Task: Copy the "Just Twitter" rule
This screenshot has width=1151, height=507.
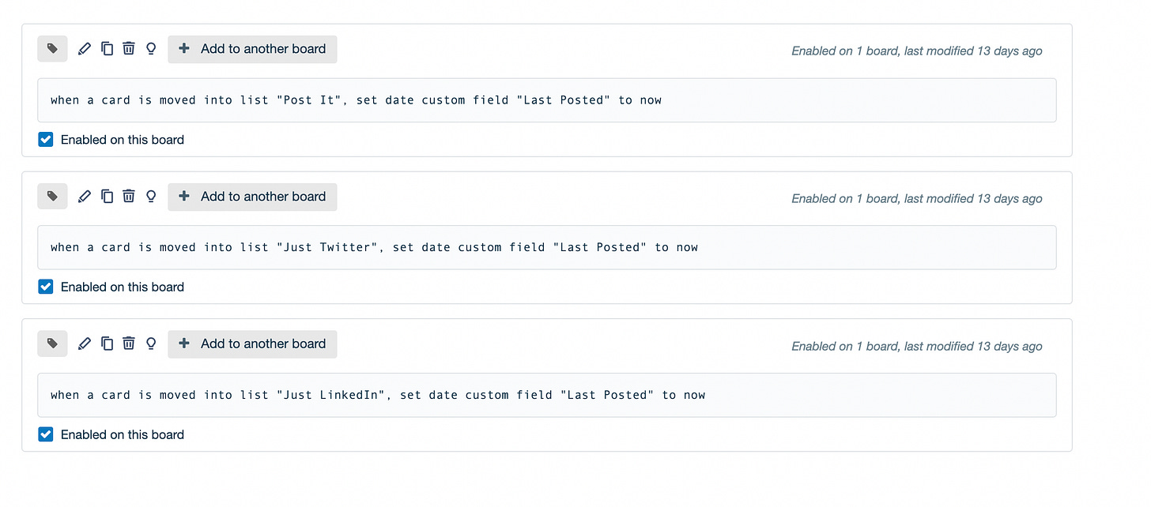Action: tap(107, 197)
